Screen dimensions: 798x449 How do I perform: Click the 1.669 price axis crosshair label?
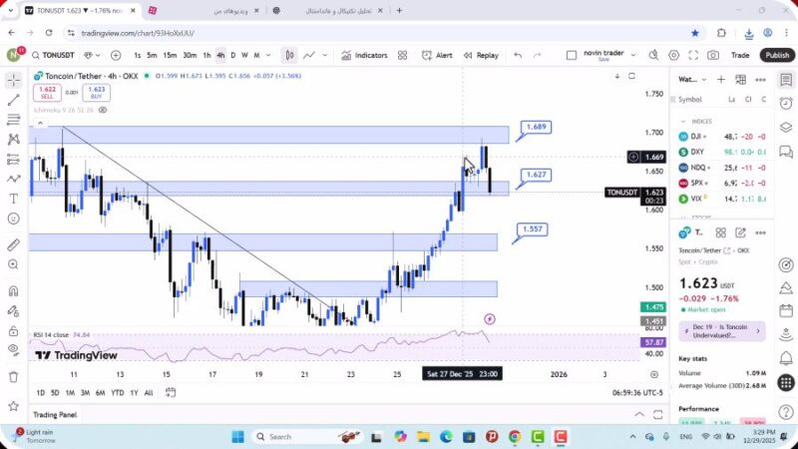[x=654, y=157]
